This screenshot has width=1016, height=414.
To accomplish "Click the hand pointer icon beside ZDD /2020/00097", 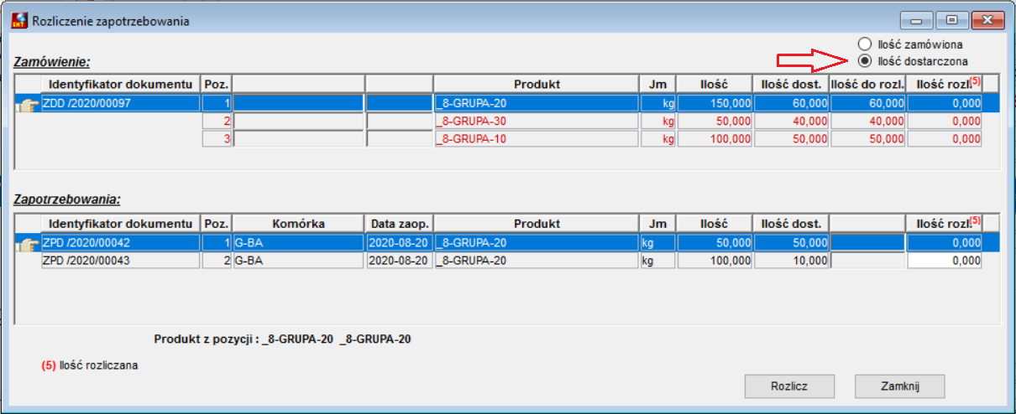I will 28,104.
